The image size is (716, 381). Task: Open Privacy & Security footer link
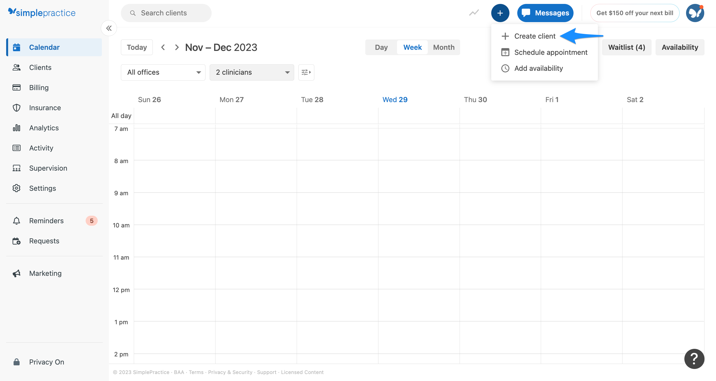click(x=230, y=372)
